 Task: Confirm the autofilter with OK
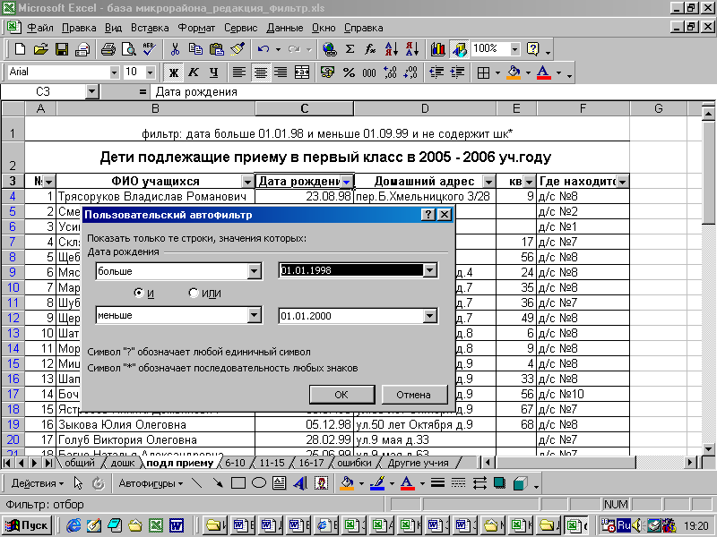coord(341,395)
